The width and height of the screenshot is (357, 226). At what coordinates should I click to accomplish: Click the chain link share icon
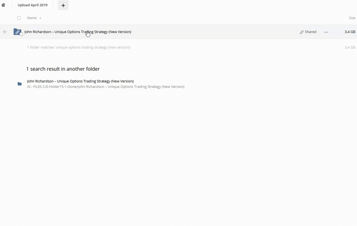(x=302, y=32)
